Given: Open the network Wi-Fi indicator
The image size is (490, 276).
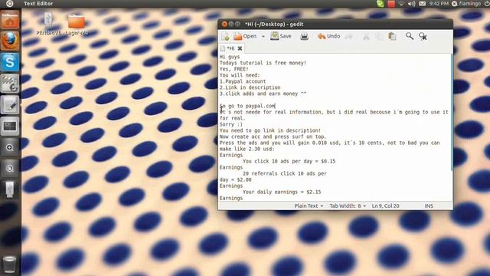Looking at the screenshot, I should click(401, 3).
